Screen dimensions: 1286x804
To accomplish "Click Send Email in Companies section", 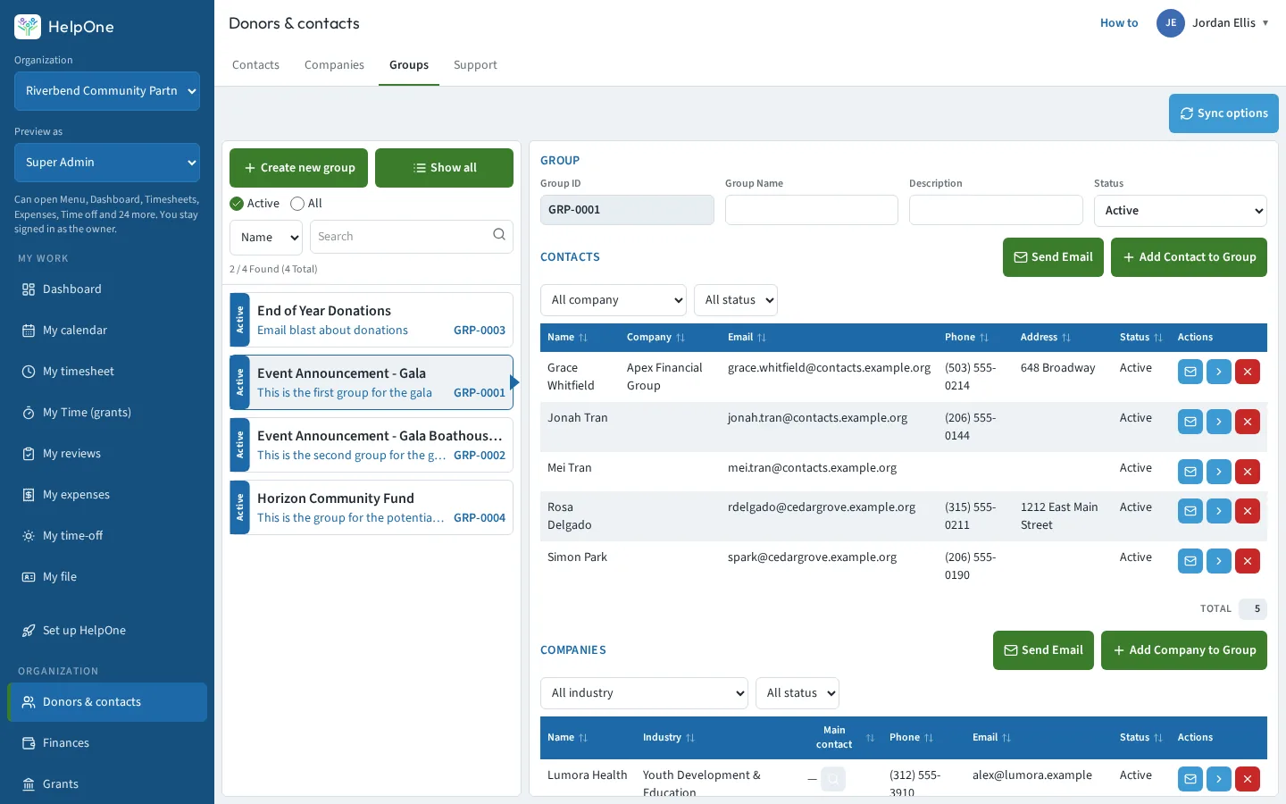I will click(1043, 650).
